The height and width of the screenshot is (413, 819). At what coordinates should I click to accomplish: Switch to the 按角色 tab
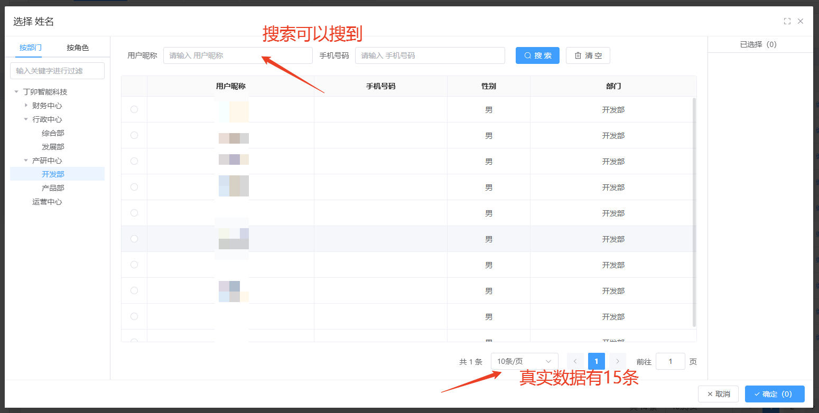click(x=78, y=48)
